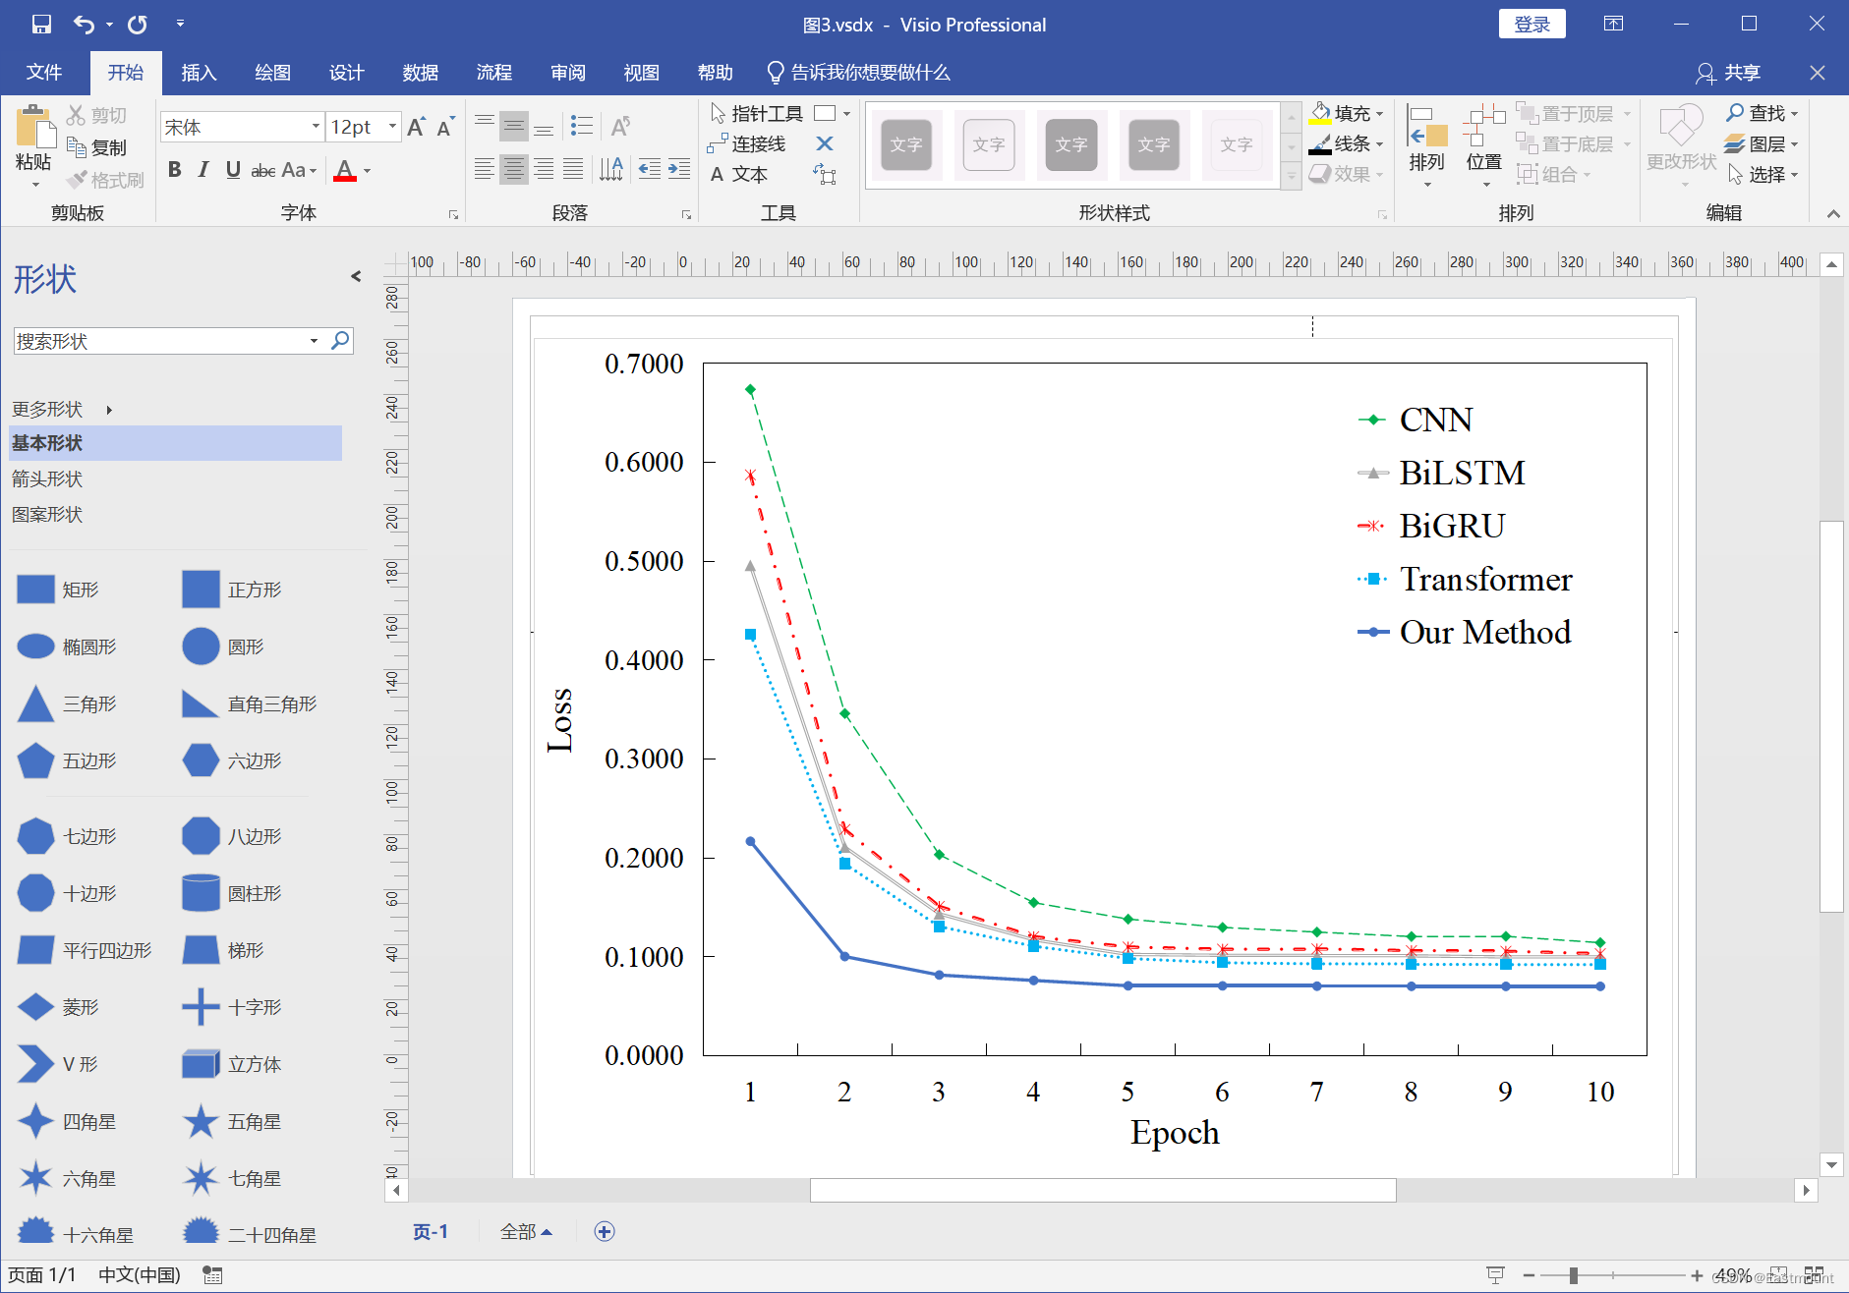The height and width of the screenshot is (1293, 1849).
Task: Switch to the View (视图) tab
Action: [x=641, y=73]
